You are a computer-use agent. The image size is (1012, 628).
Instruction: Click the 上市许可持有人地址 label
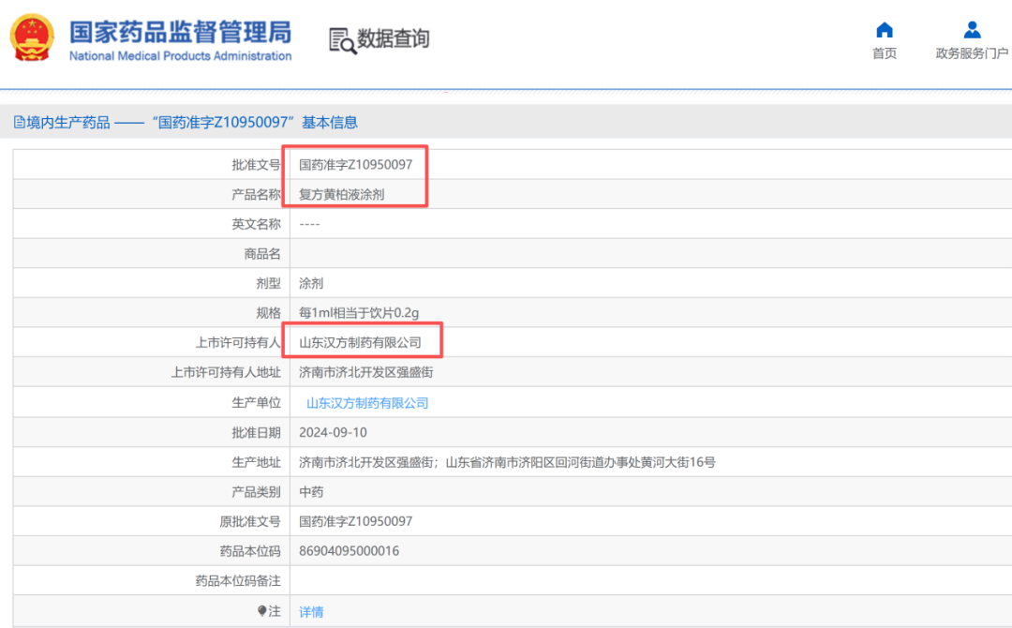pyautogui.click(x=226, y=372)
